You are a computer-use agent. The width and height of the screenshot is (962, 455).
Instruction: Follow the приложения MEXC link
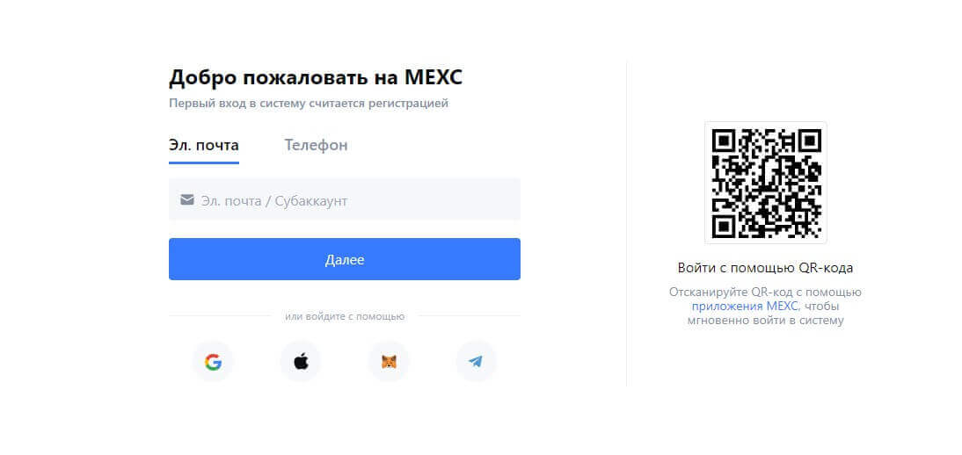click(745, 307)
